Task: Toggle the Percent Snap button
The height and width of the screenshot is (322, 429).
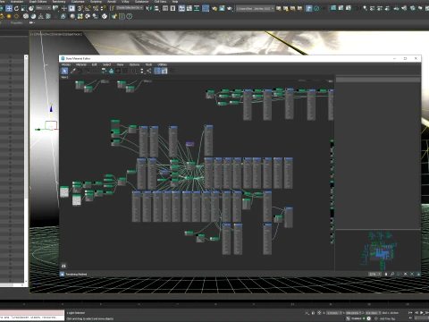Action: (96, 8)
